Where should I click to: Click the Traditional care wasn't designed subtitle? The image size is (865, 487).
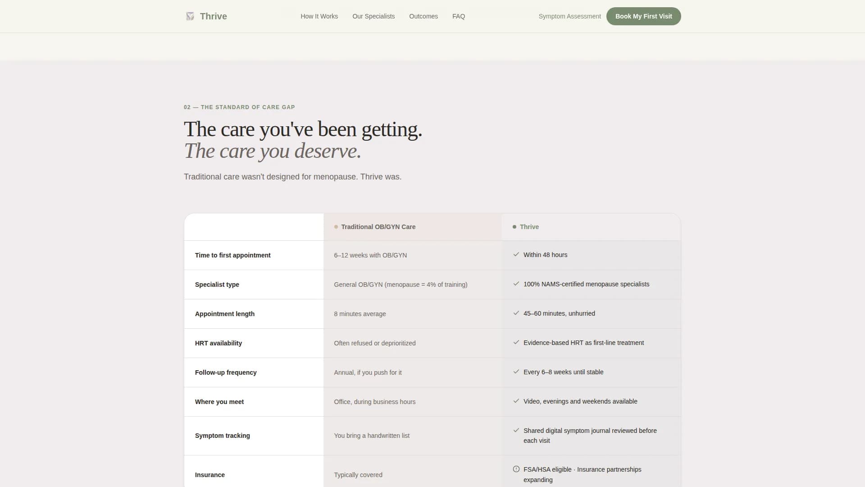pyautogui.click(x=292, y=177)
